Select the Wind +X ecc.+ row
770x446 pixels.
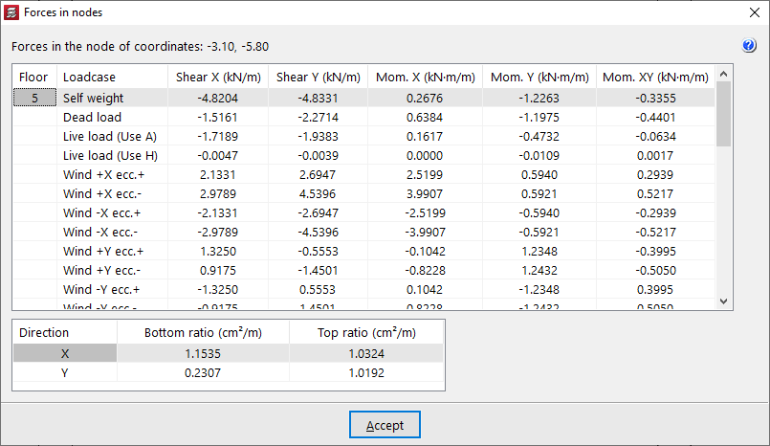101,174
